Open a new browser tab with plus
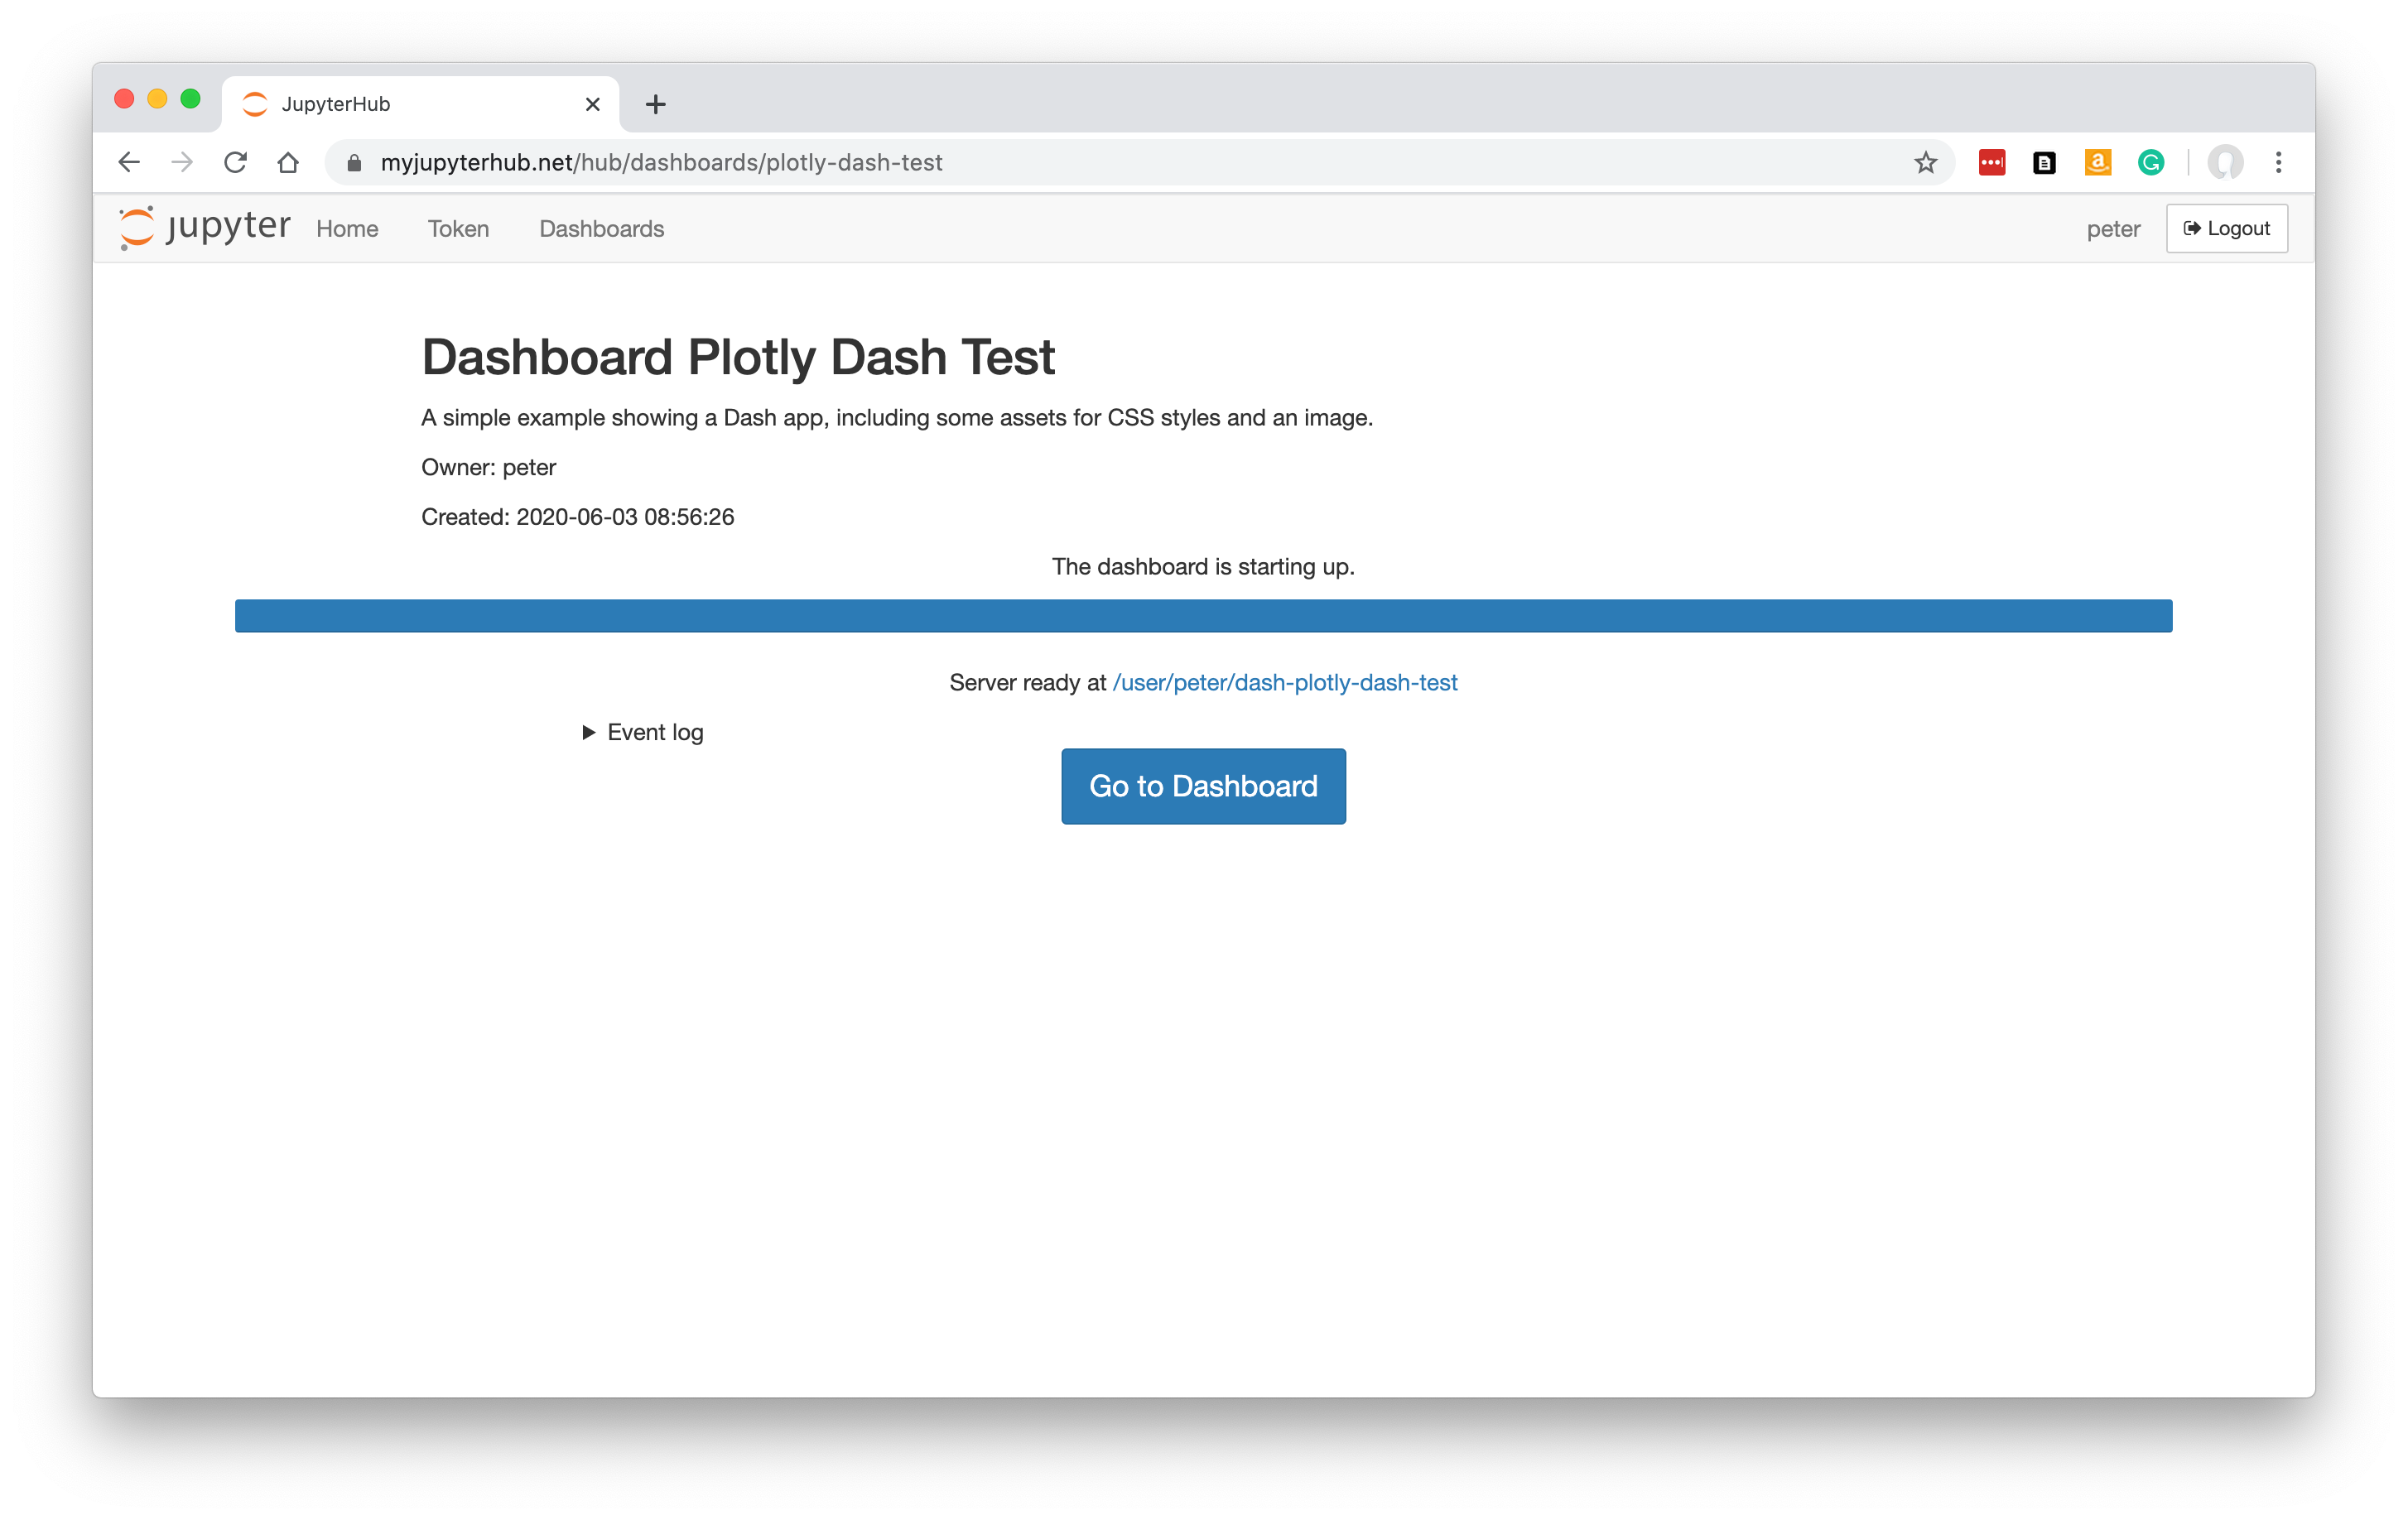Image resolution: width=2408 pixels, height=1520 pixels. (x=656, y=104)
